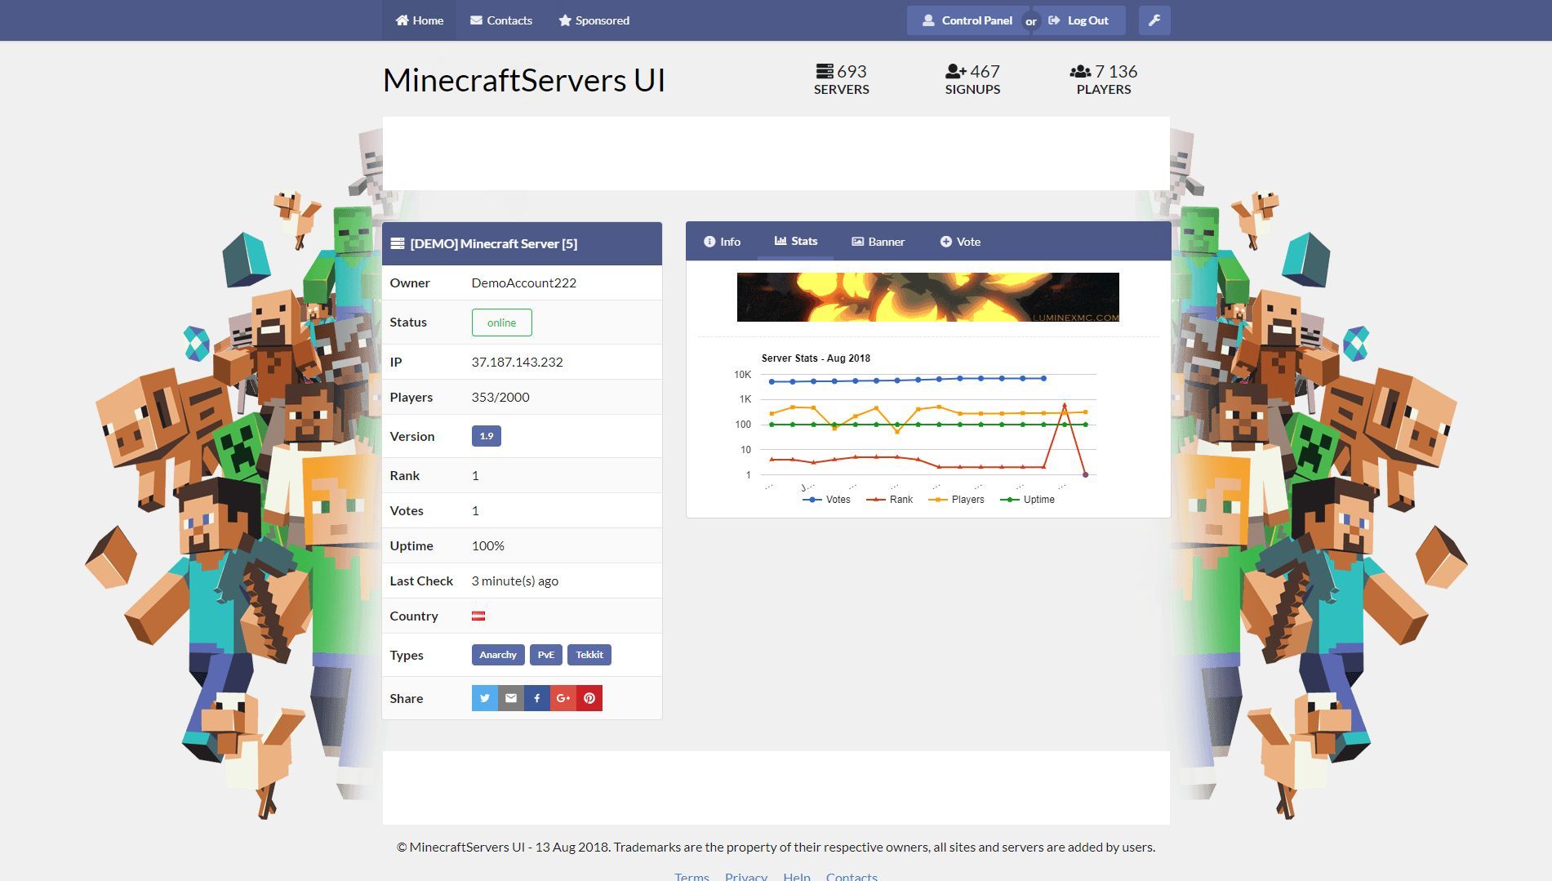Click the LuminexMC server banner image
This screenshot has height=881, width=1552.
click(x=928, y=297)
